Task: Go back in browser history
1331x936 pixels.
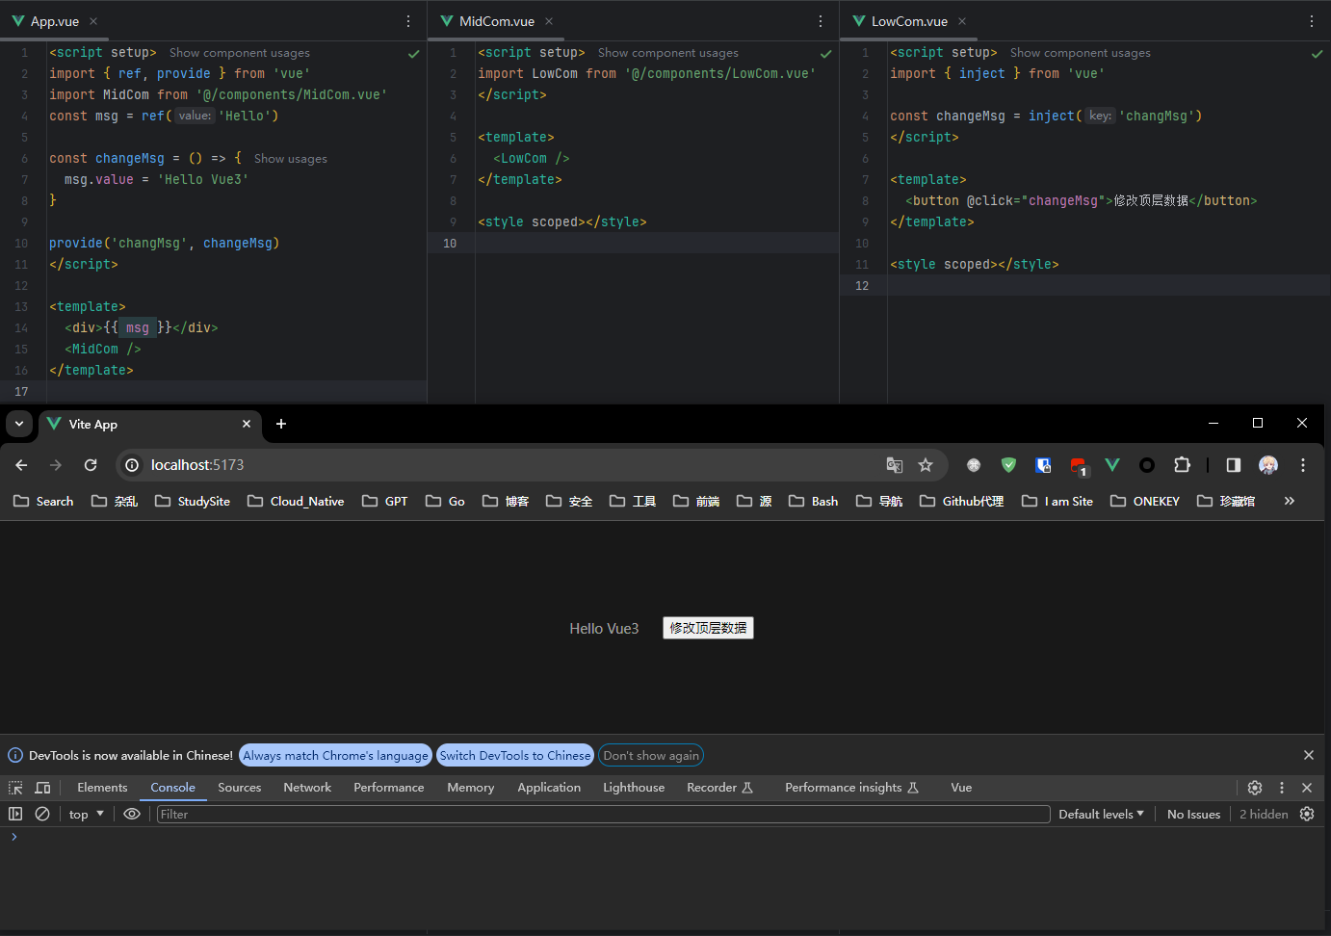Action: point(21,465)
